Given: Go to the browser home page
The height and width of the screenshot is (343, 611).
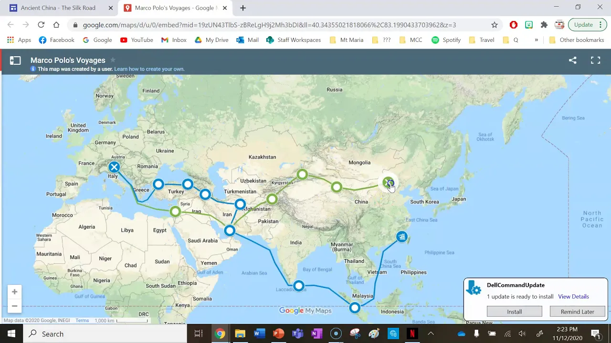Looking at the screenshot, I should [x=56, y=25].
